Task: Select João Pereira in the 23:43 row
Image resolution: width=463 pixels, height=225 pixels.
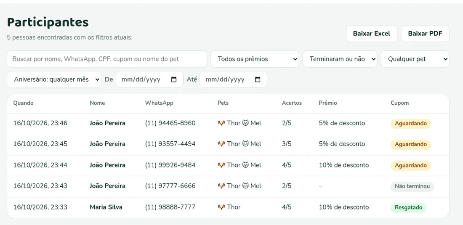Action: 107,186
